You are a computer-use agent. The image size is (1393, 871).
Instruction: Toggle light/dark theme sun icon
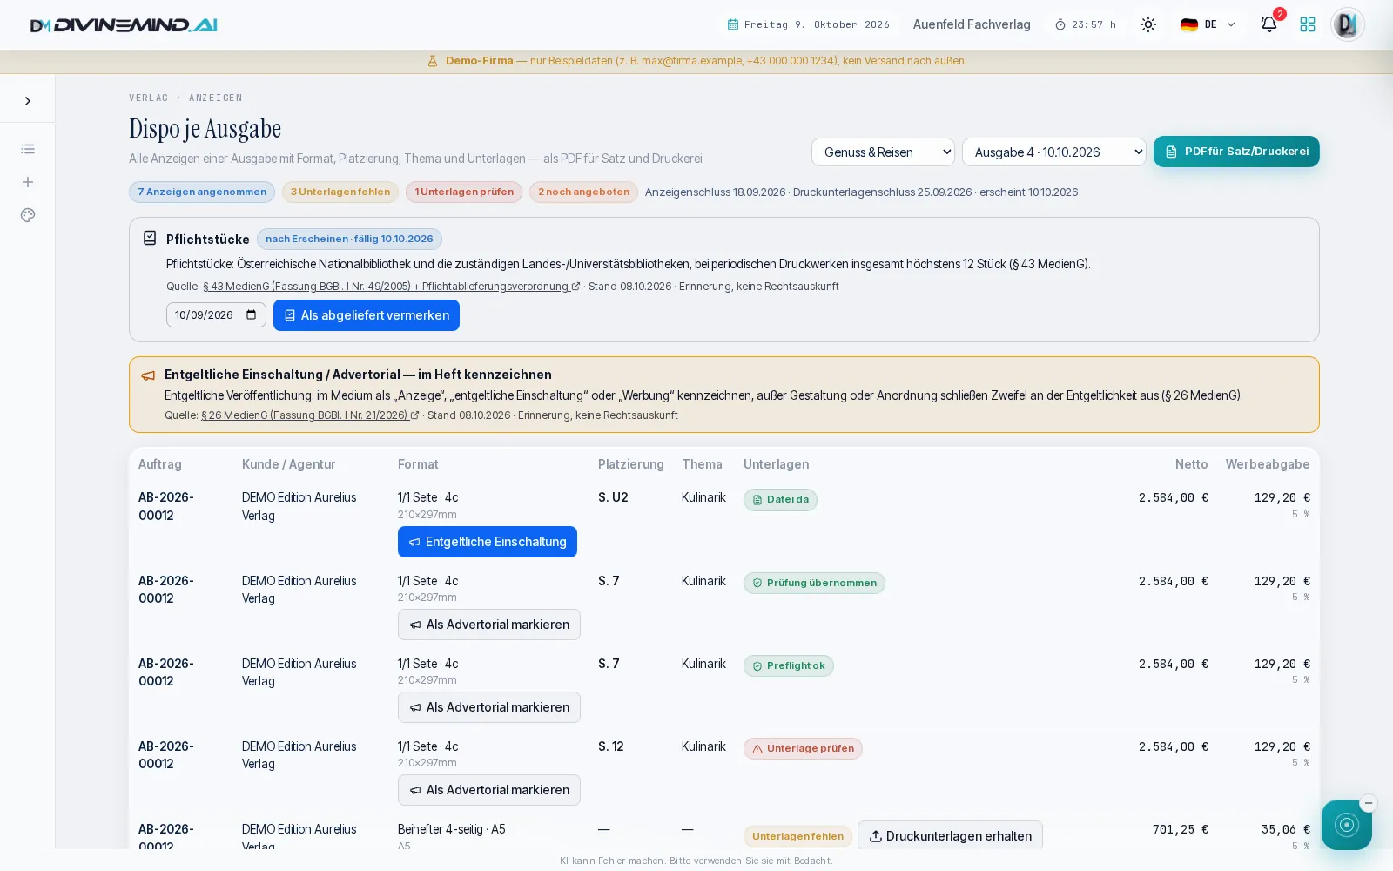[x=1148, y=24]
